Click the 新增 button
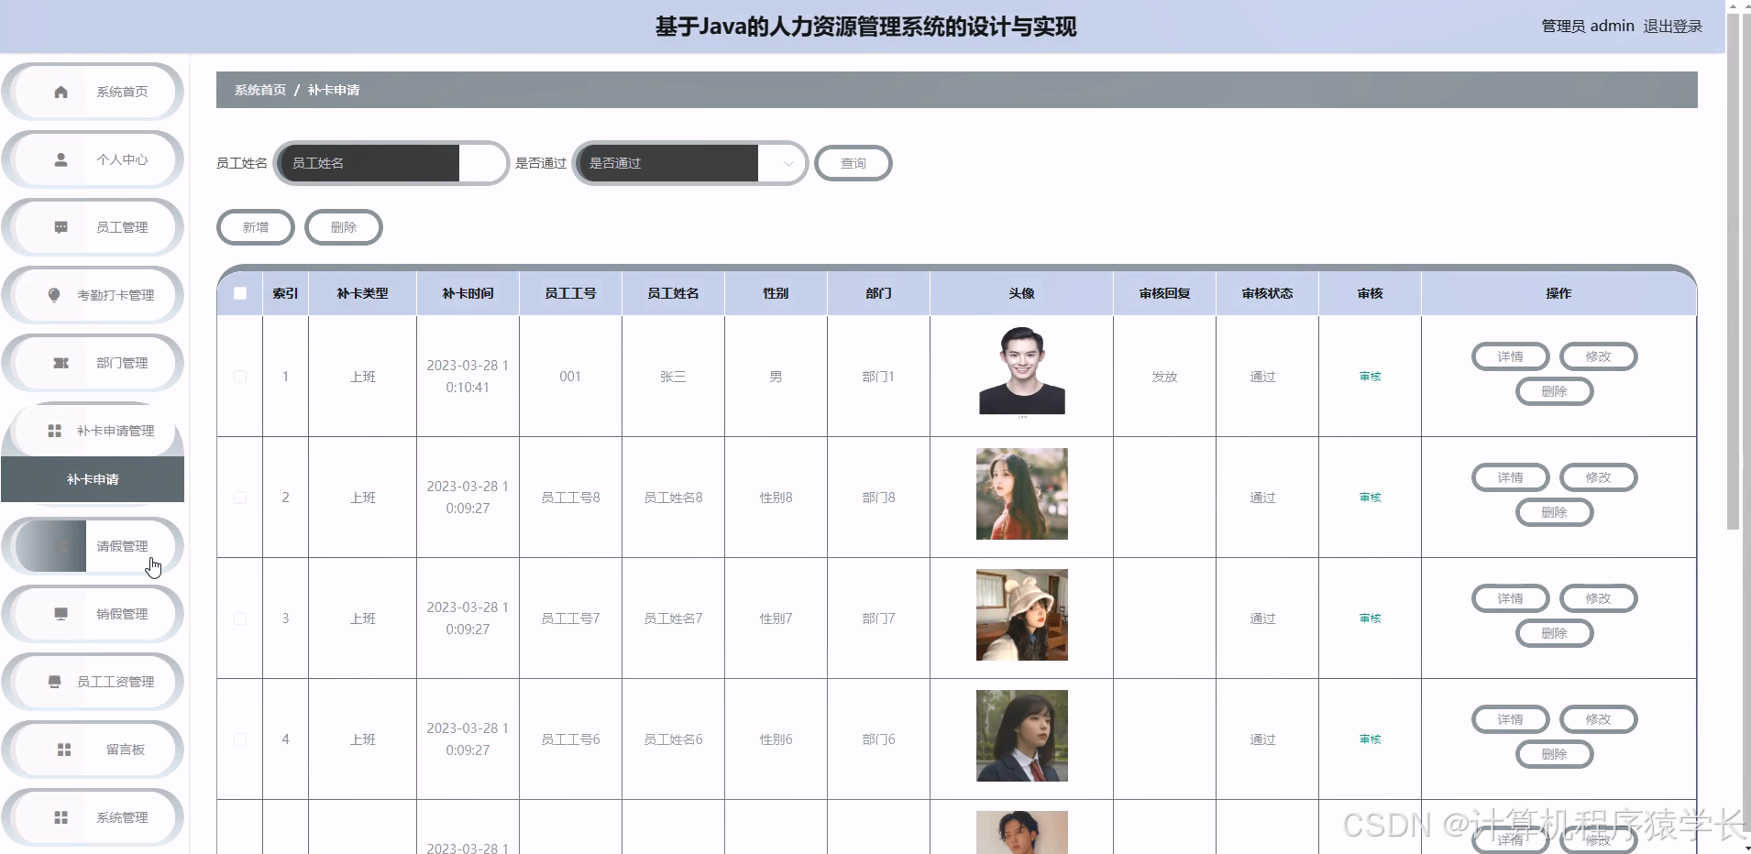 coord(256,227)
